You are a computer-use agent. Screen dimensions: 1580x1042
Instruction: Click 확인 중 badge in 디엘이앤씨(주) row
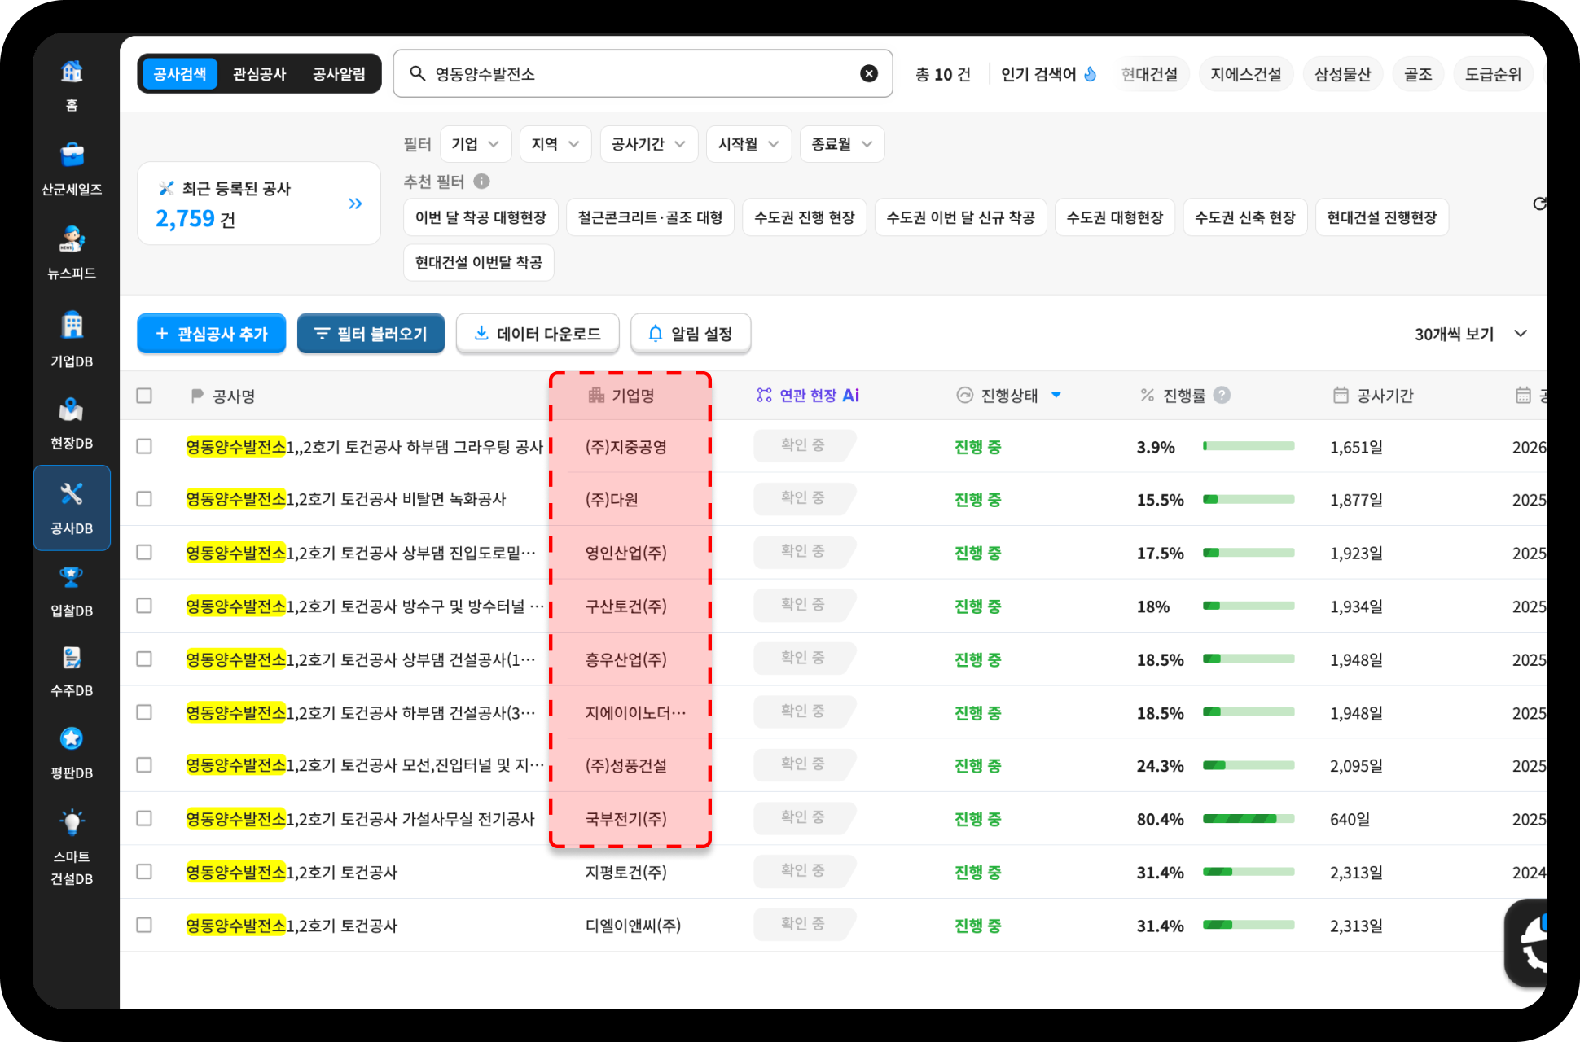803,924
